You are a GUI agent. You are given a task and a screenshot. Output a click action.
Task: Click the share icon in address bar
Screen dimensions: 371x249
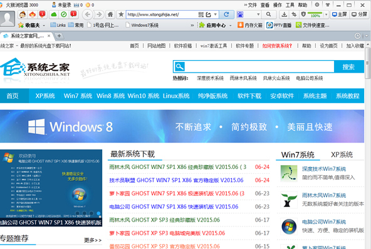208,14
